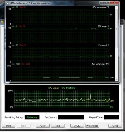Minimize the Afterburner hardware monitor window
The image size is (125, 133).
coord(102,3)
